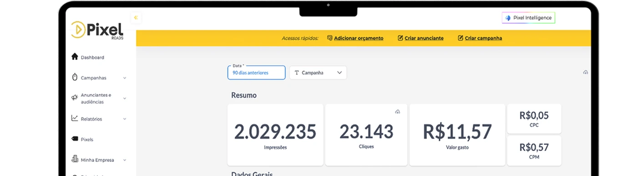Click the Minha Empresa building icon

tap(75, 159)
